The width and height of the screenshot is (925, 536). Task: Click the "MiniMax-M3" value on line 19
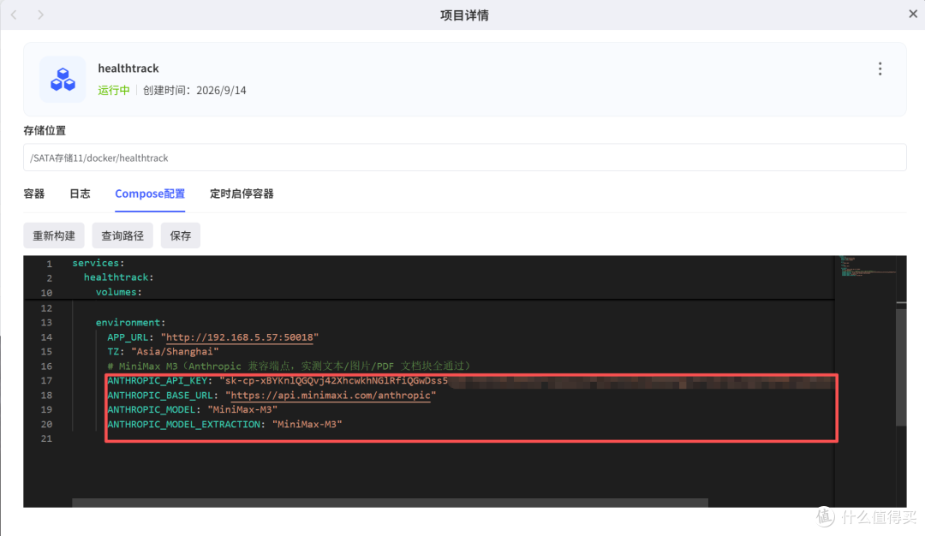coord(242,409)
